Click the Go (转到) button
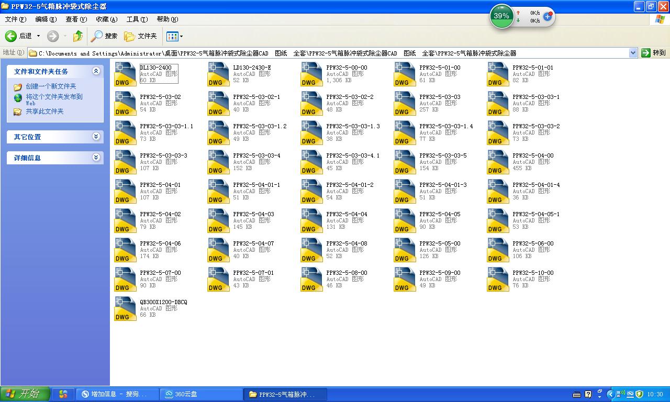670x402 pixels. (x=654, y=53)
